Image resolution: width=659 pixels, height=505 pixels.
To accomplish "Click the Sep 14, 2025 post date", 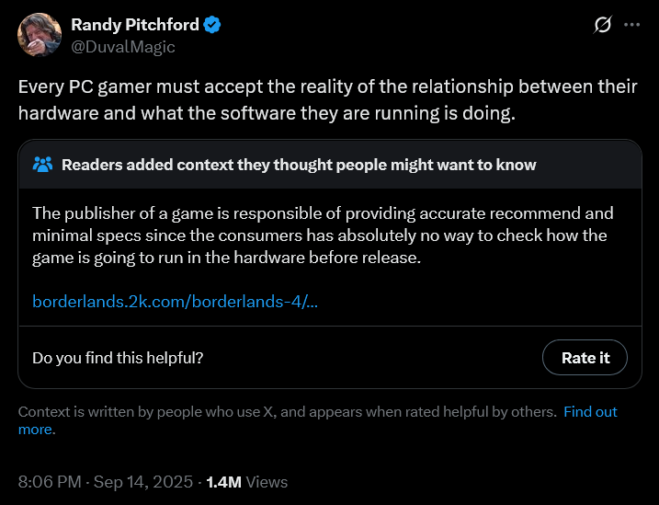I will [141, 481].
